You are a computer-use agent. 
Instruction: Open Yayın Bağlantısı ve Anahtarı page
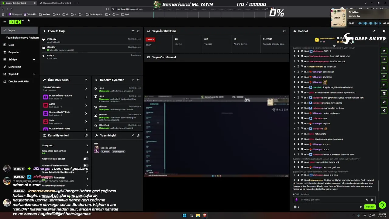22,38
